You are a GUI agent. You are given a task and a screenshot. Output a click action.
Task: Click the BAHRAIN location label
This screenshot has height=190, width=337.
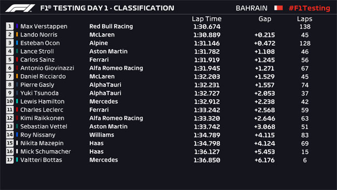click(x=251, y=8)
